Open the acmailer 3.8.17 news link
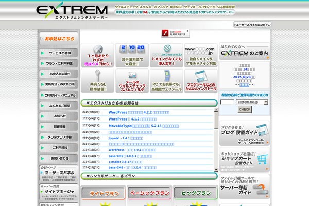The height and width of the screenshot is (206, 309). pyautogui.click(x=125, y=162)
